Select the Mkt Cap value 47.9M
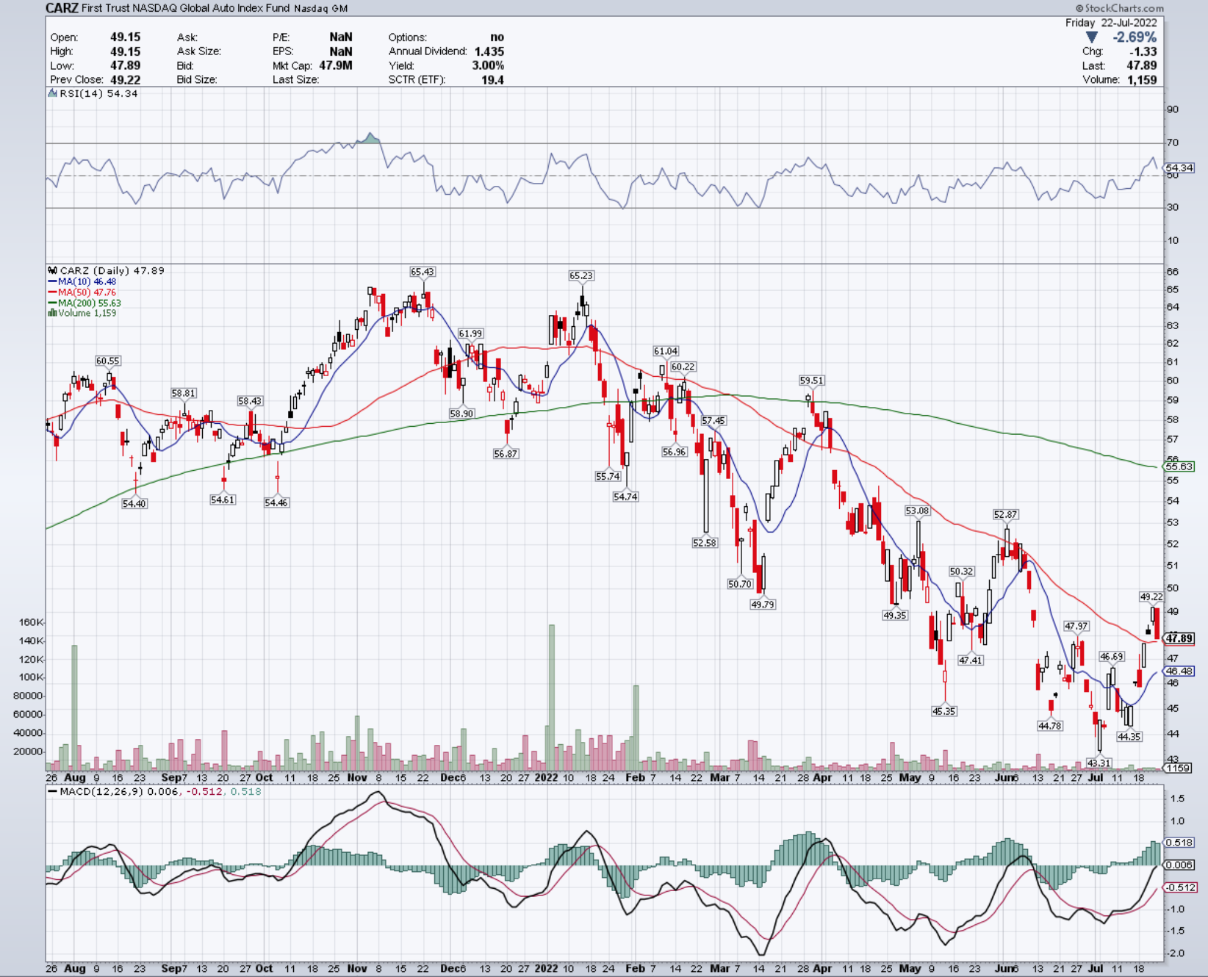The image size is (1208, 977). pyautogui.click(x=336, y=65)
